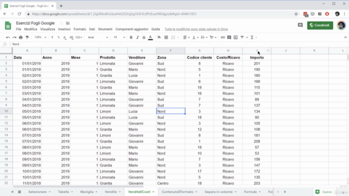Add a new sheet

[12, 192]
